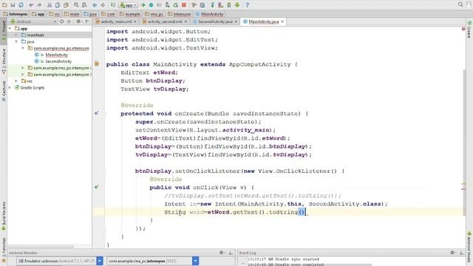Image resolution: width=473 pixels, height=266 pixels.
Task: Click the Synchronize toolbar icon
Action: tap(21, 5)
